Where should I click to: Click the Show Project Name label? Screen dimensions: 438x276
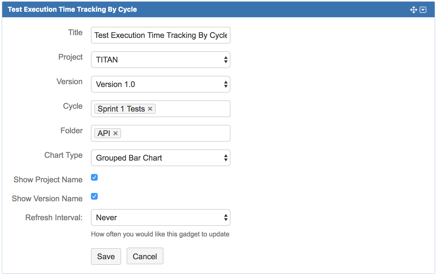pyautogui.click(x=48, y=180)
